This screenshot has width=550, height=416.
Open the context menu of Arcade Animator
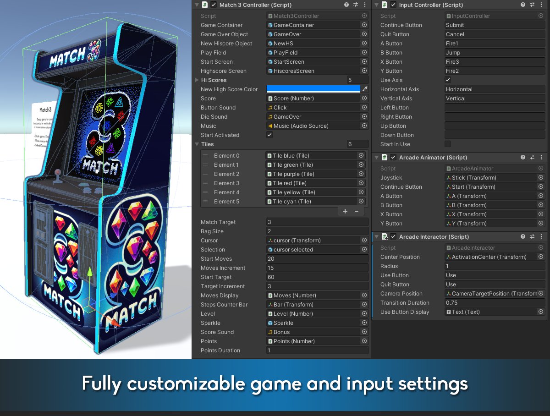click(x=541, y=157)
